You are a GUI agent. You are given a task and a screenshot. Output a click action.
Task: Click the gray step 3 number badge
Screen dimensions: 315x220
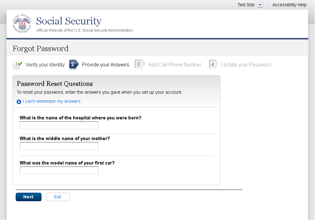click(138, 64)
